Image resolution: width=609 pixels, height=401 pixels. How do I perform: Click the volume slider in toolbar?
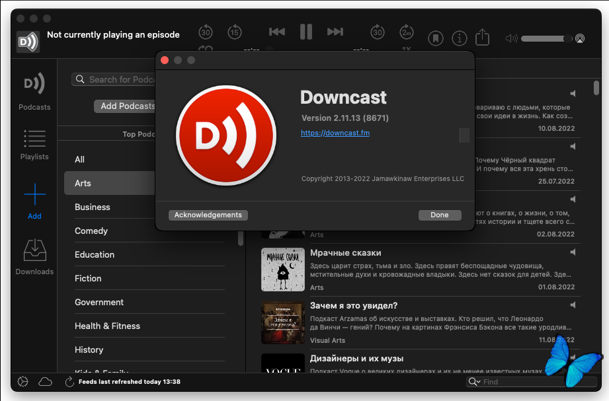[x=546, y=38]
